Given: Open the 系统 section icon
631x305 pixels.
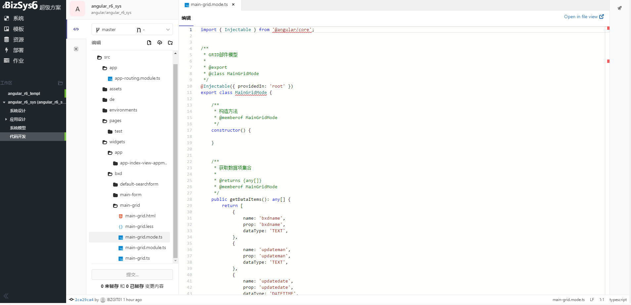Looking at the screenshot, I should tap(6, 19).
